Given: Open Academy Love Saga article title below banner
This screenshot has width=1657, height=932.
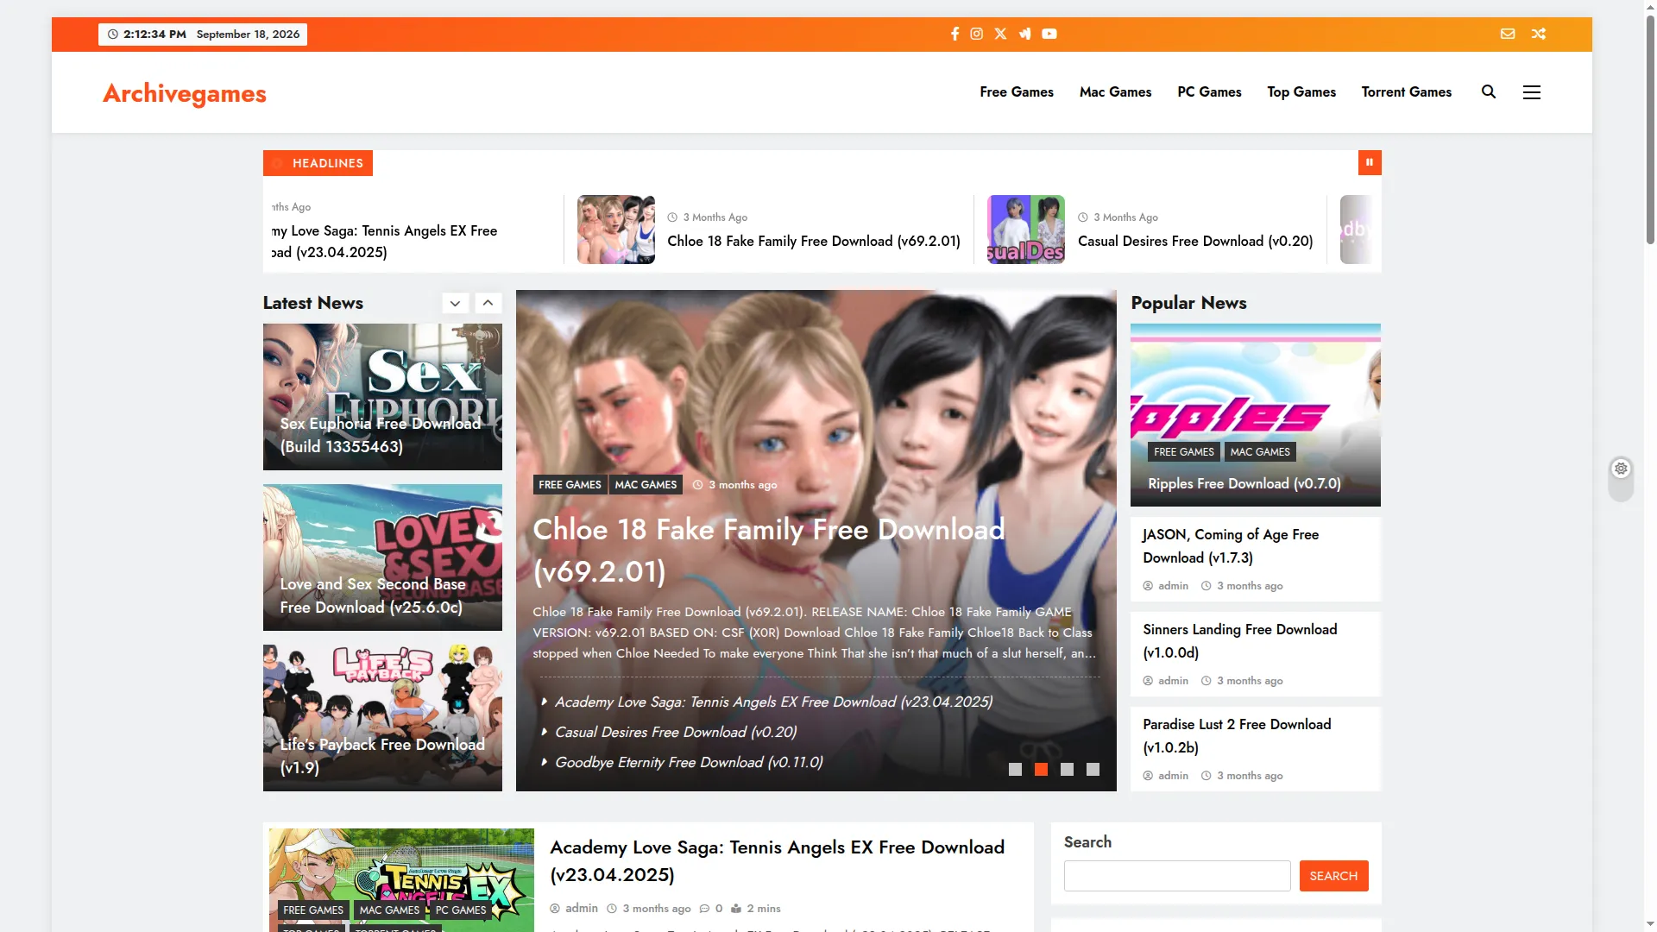Looking at the screenshot, I should click(x=777, y=861).
